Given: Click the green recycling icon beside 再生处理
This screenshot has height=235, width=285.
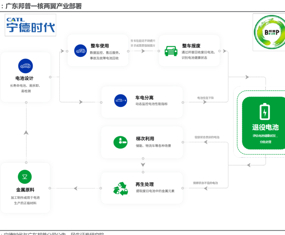Looking at the screenshot, I should point(120,188).
